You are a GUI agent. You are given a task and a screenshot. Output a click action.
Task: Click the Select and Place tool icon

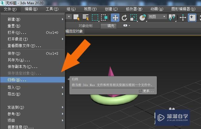pos(143,17)
